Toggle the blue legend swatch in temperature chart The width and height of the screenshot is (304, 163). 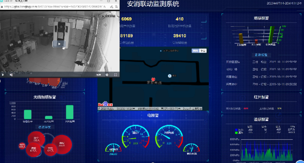point(236,130)
